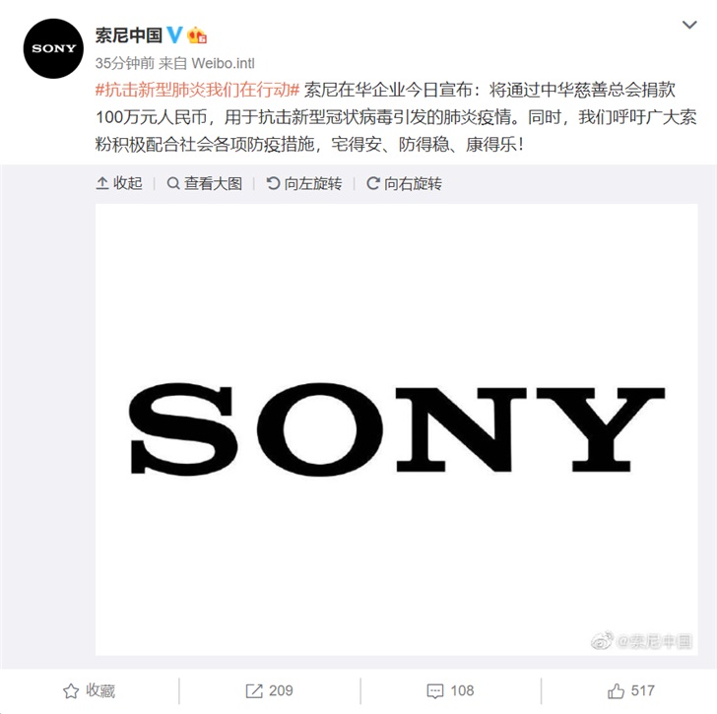Viewport: 717px width, 714px height.
Task: Toggle the thumbs-up like showing 517
Action: 631,690
